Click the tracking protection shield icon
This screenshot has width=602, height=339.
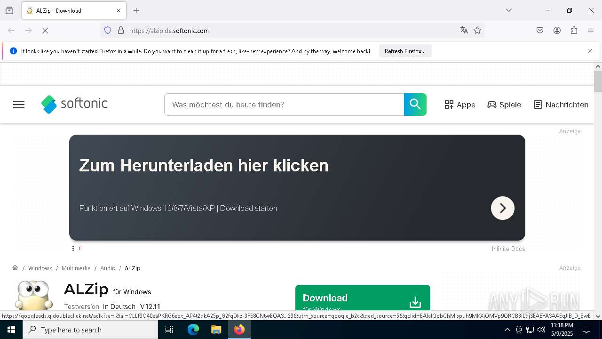pos(108,31)
